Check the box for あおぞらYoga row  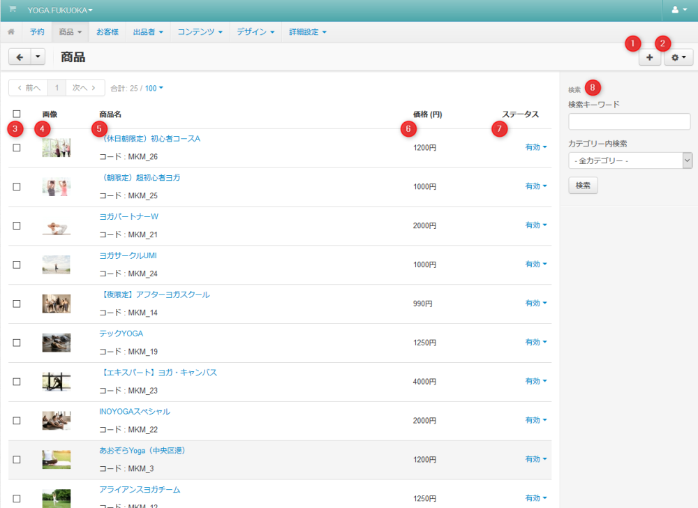pos(17,460)
